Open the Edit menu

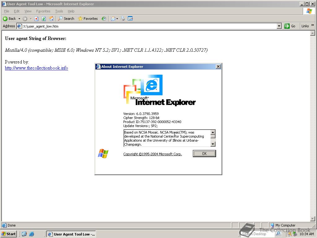pos(17,11)
